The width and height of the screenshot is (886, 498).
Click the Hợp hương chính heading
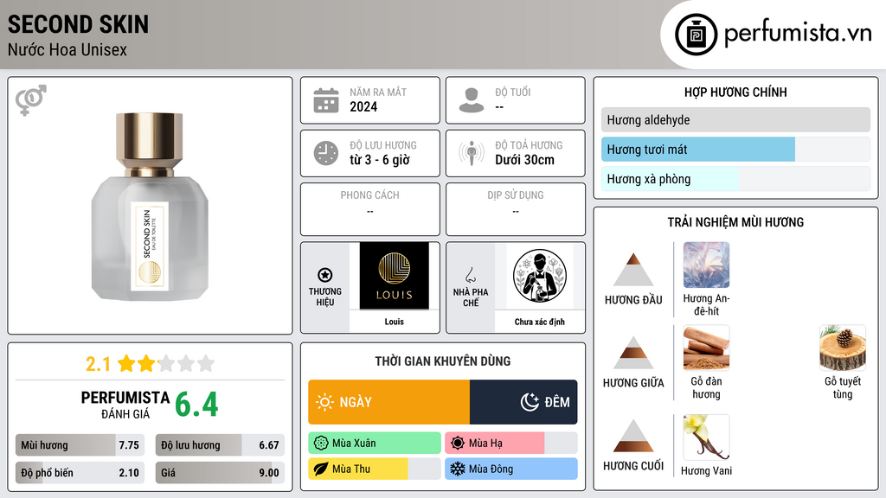[x=735, y=92]
